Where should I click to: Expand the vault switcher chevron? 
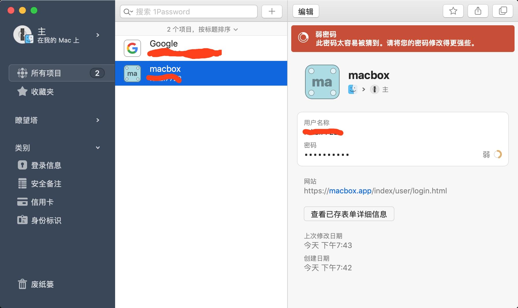pos(98,35)
